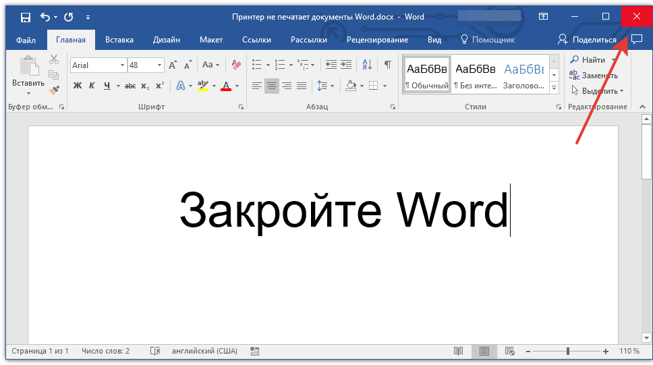
Task: Click the Cut scissors icon
Action: pyautogui.click(x=54, y=59)
